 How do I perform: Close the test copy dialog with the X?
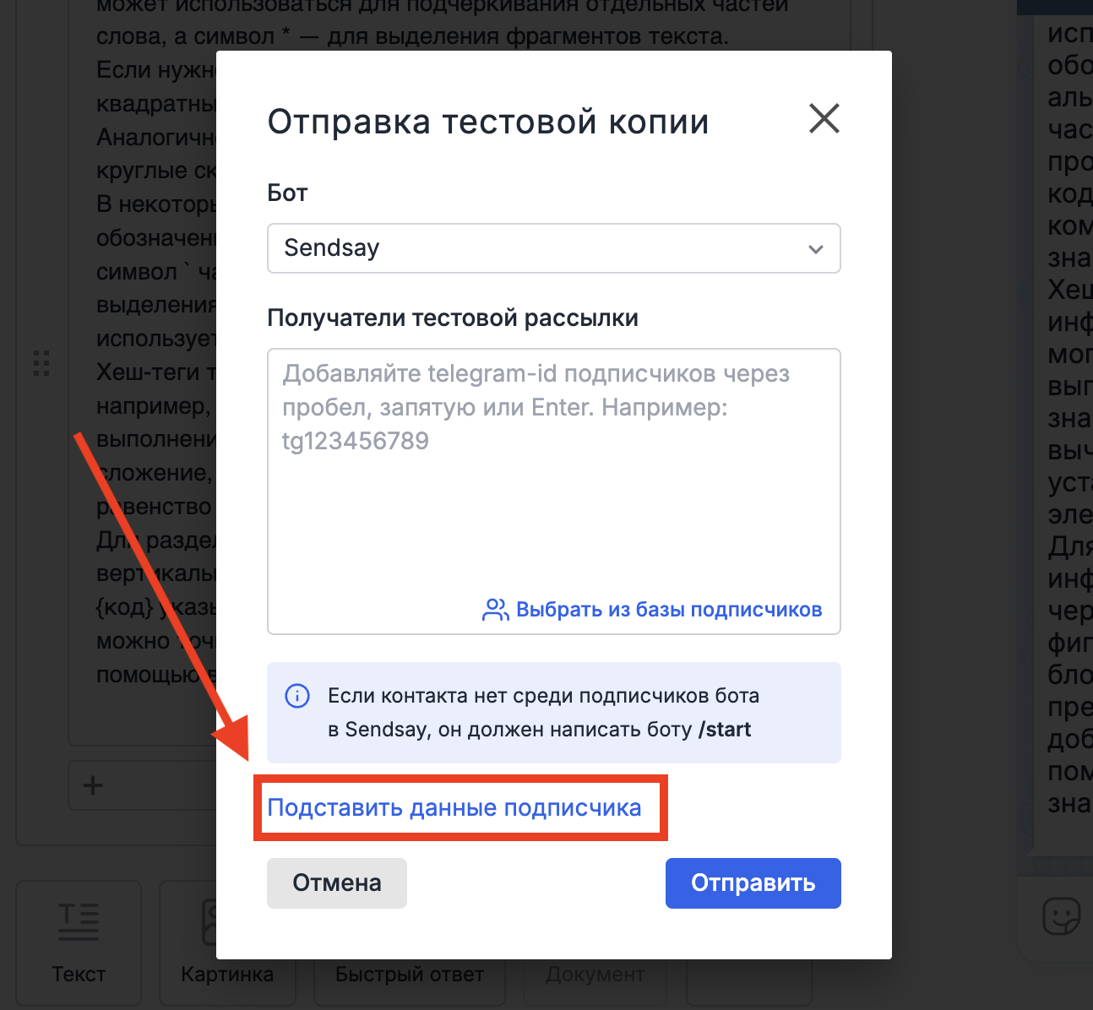824,119
